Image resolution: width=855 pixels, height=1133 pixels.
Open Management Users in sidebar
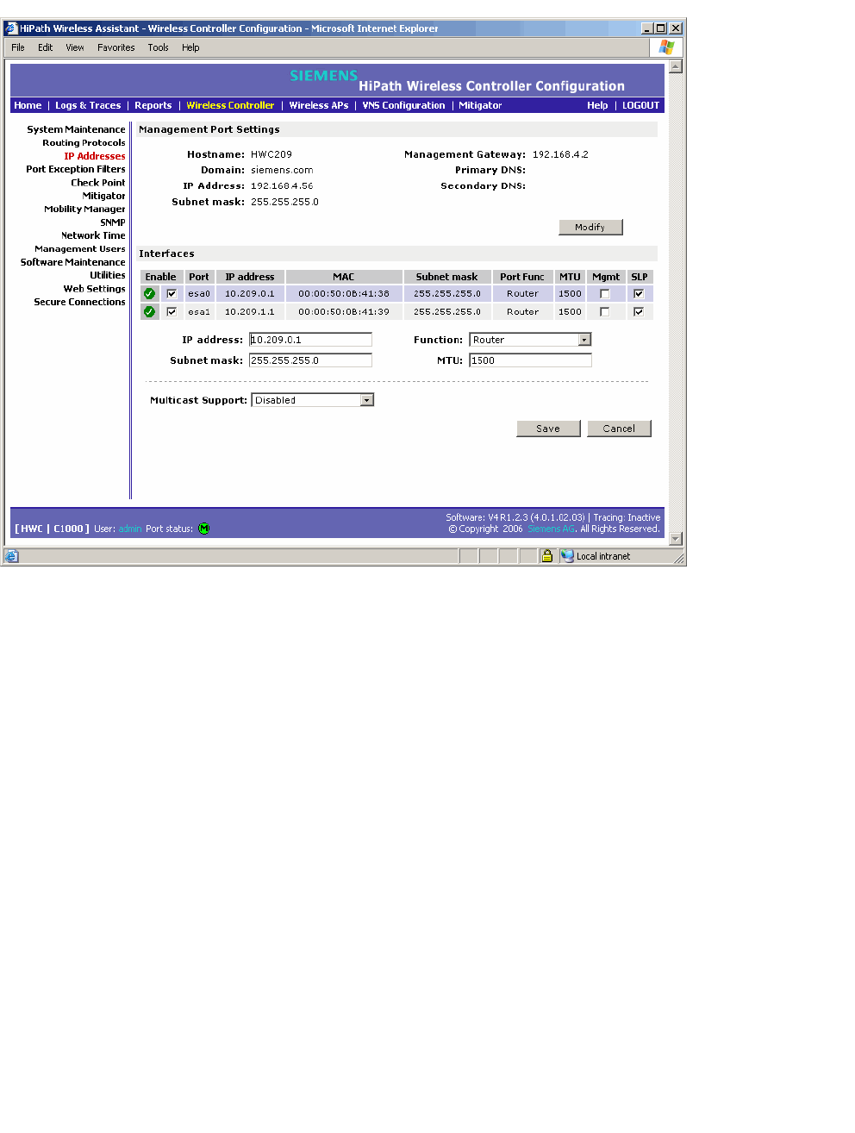(80, 248)
